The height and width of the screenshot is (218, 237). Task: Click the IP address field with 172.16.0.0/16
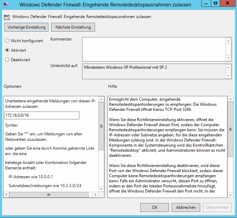(42, 116)
